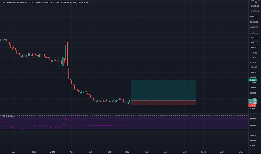This screenshot has width=261, height=154.
Task: Click the 60.00 RSI scale label
Action: [x=253, y=119]
